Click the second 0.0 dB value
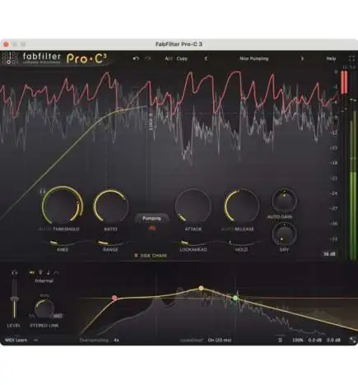358x385 pixels. pyautogui.click(x=333, y=340)
